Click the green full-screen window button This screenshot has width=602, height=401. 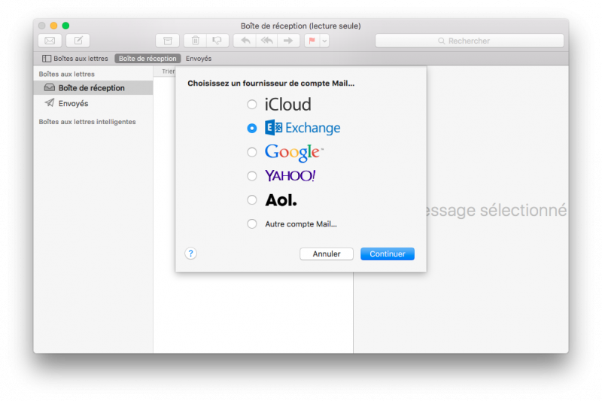pyautogui.click(x=65, y=26)
